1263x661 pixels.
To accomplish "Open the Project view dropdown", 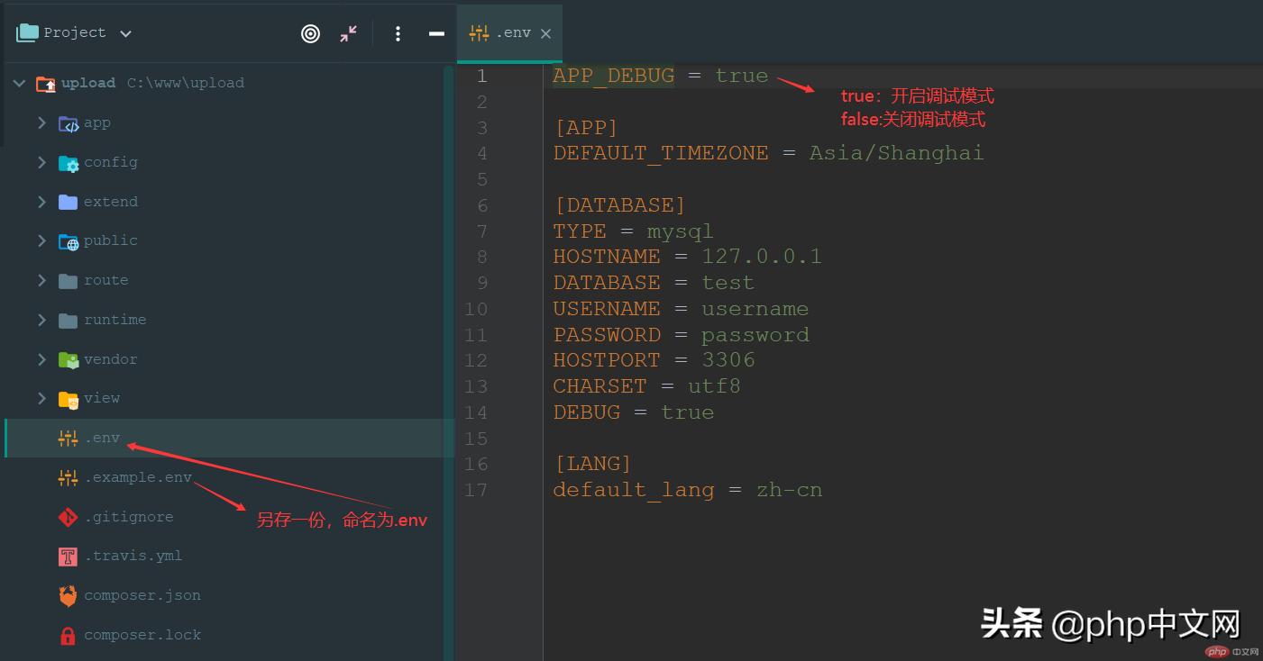I will pos(125,33).
